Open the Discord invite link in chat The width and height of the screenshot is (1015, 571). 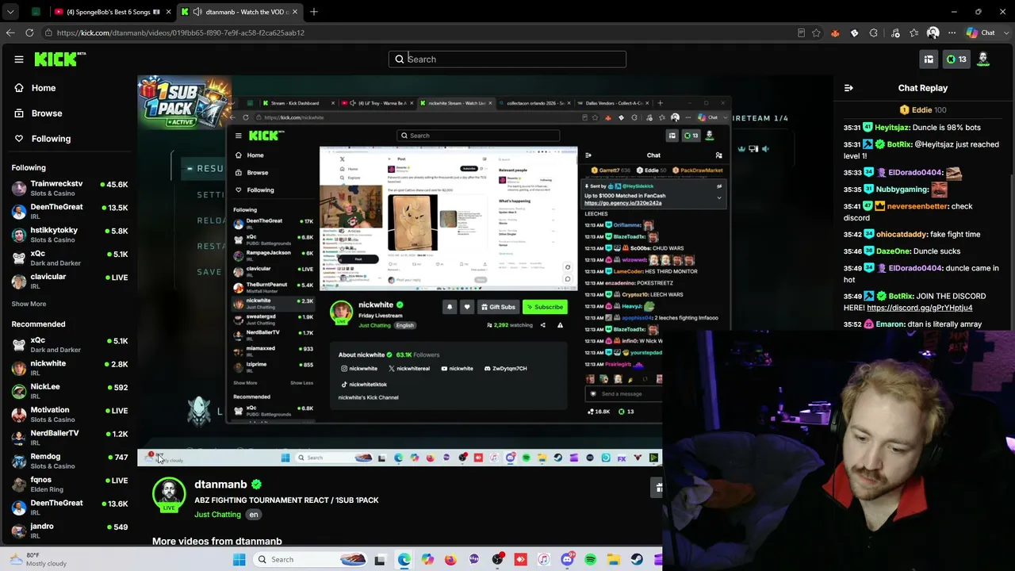coord(919,308)
